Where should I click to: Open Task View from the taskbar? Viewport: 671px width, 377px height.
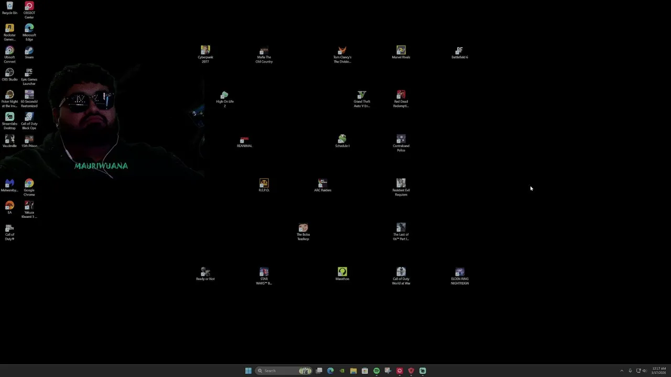point(319,371)
